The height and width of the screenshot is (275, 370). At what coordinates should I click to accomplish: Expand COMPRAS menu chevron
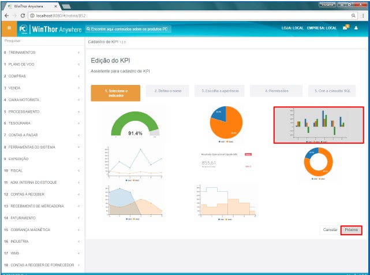(x=79, y=76)
